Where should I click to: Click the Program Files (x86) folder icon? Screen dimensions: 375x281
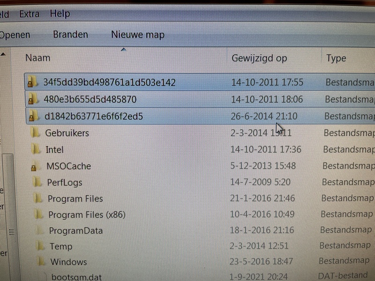[x=38, y=214]
